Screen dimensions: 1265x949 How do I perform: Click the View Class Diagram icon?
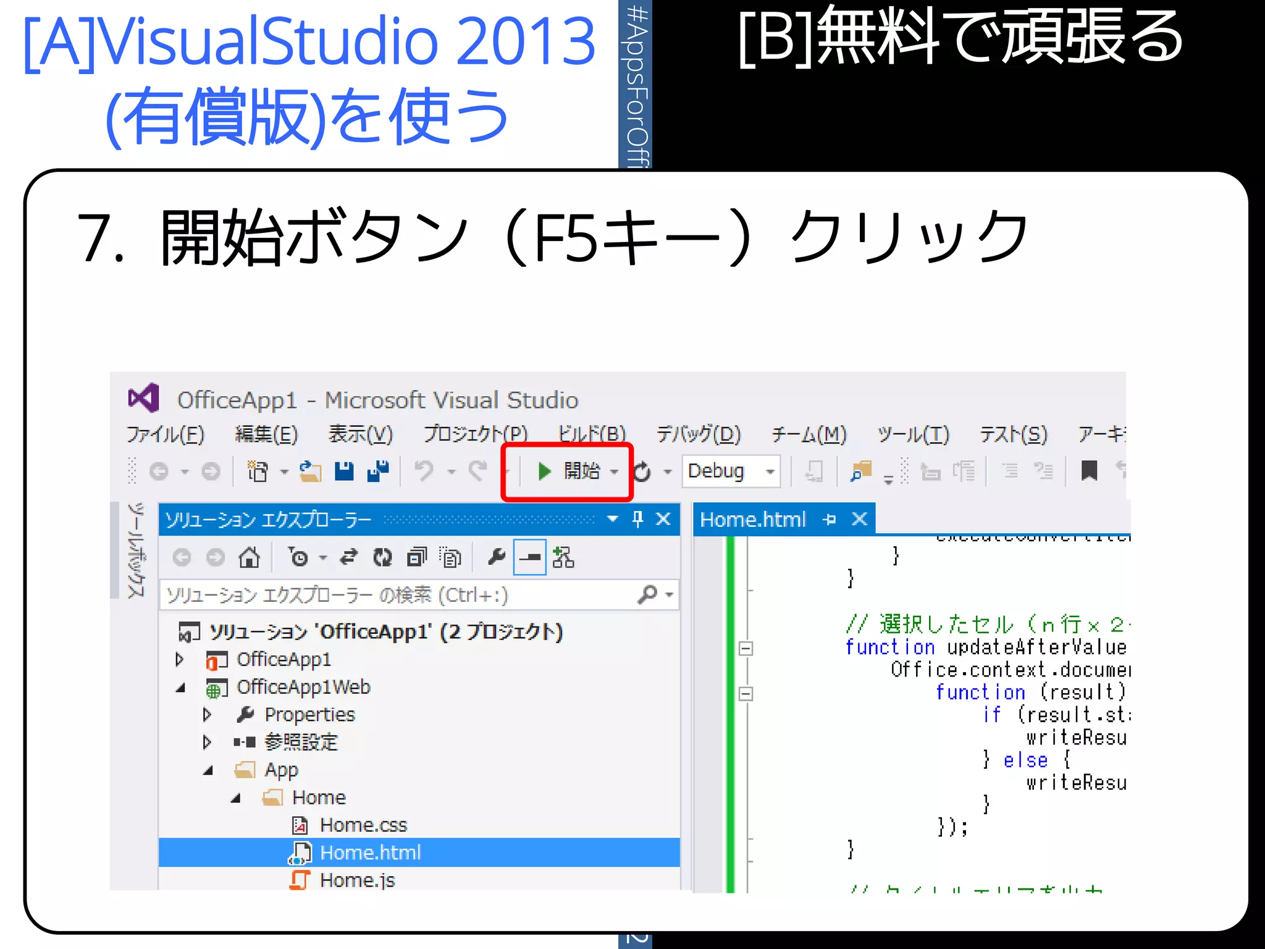(x=563, y=558)
